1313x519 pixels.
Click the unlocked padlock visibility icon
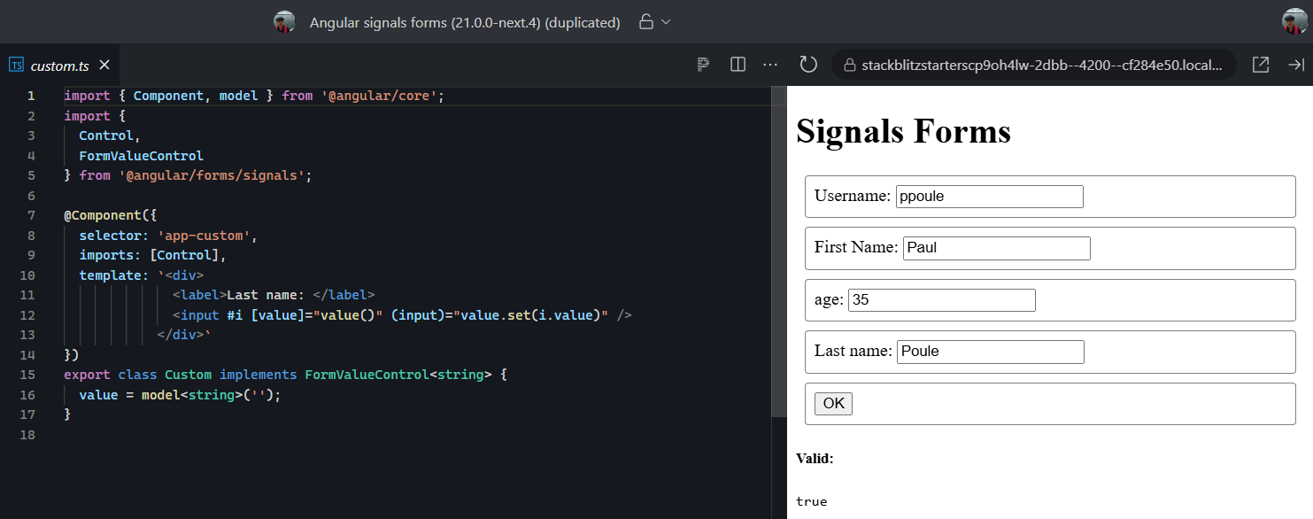pyautogui.click(x=646, y=22)
